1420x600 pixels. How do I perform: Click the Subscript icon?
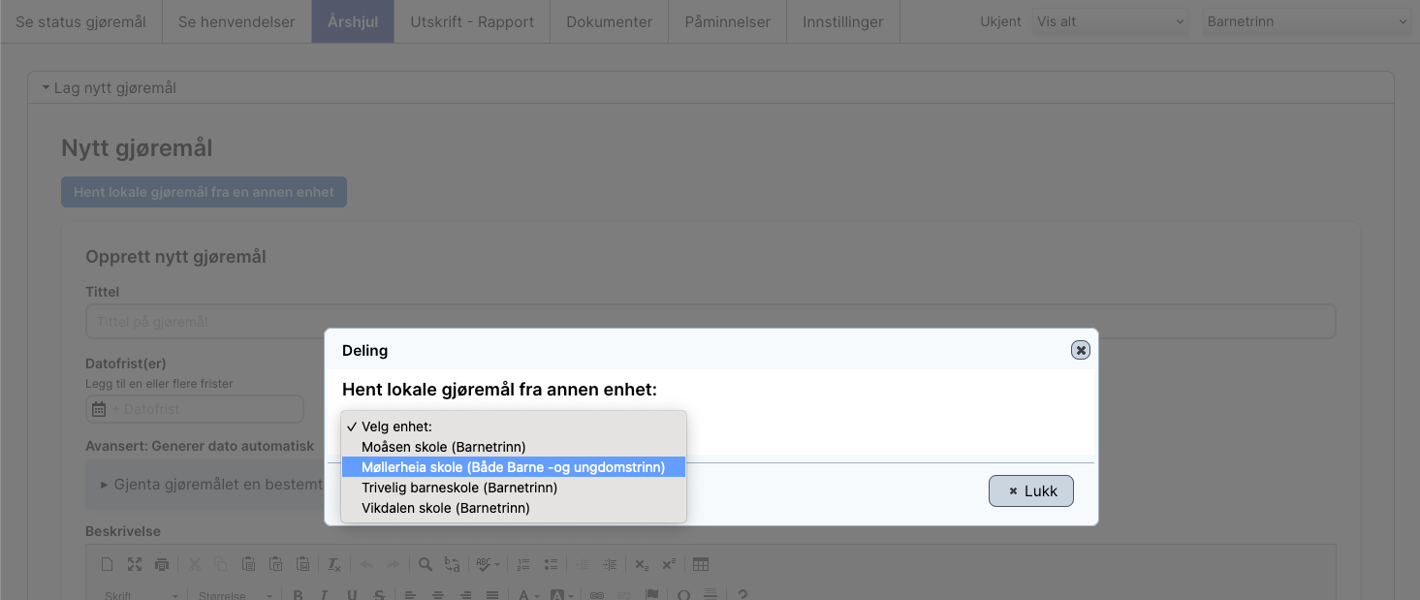tap(642, 564)
